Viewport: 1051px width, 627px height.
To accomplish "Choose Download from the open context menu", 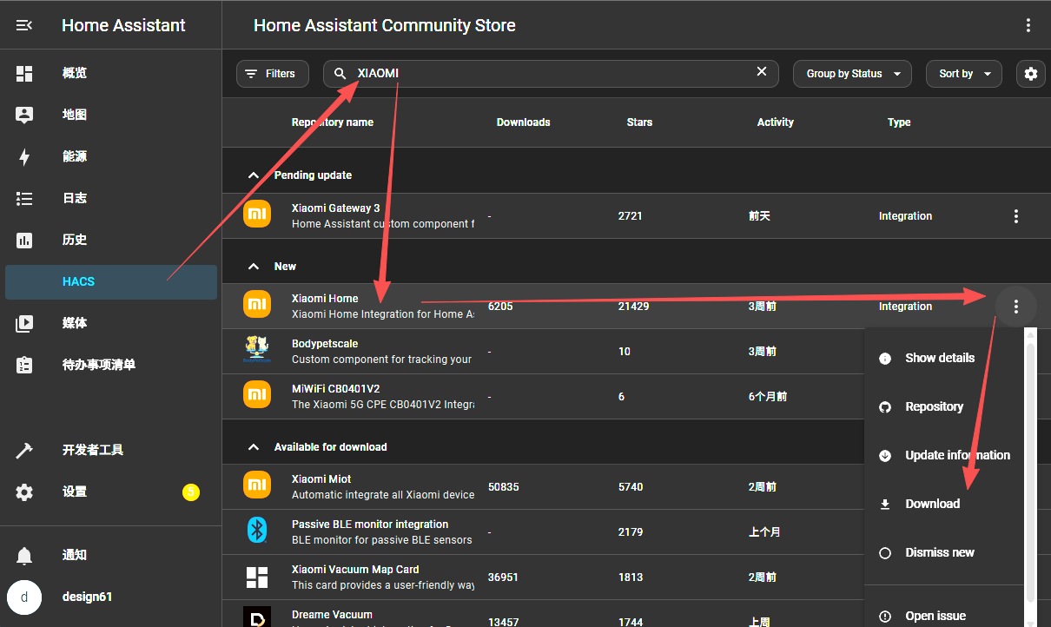I will coord(932,504).
